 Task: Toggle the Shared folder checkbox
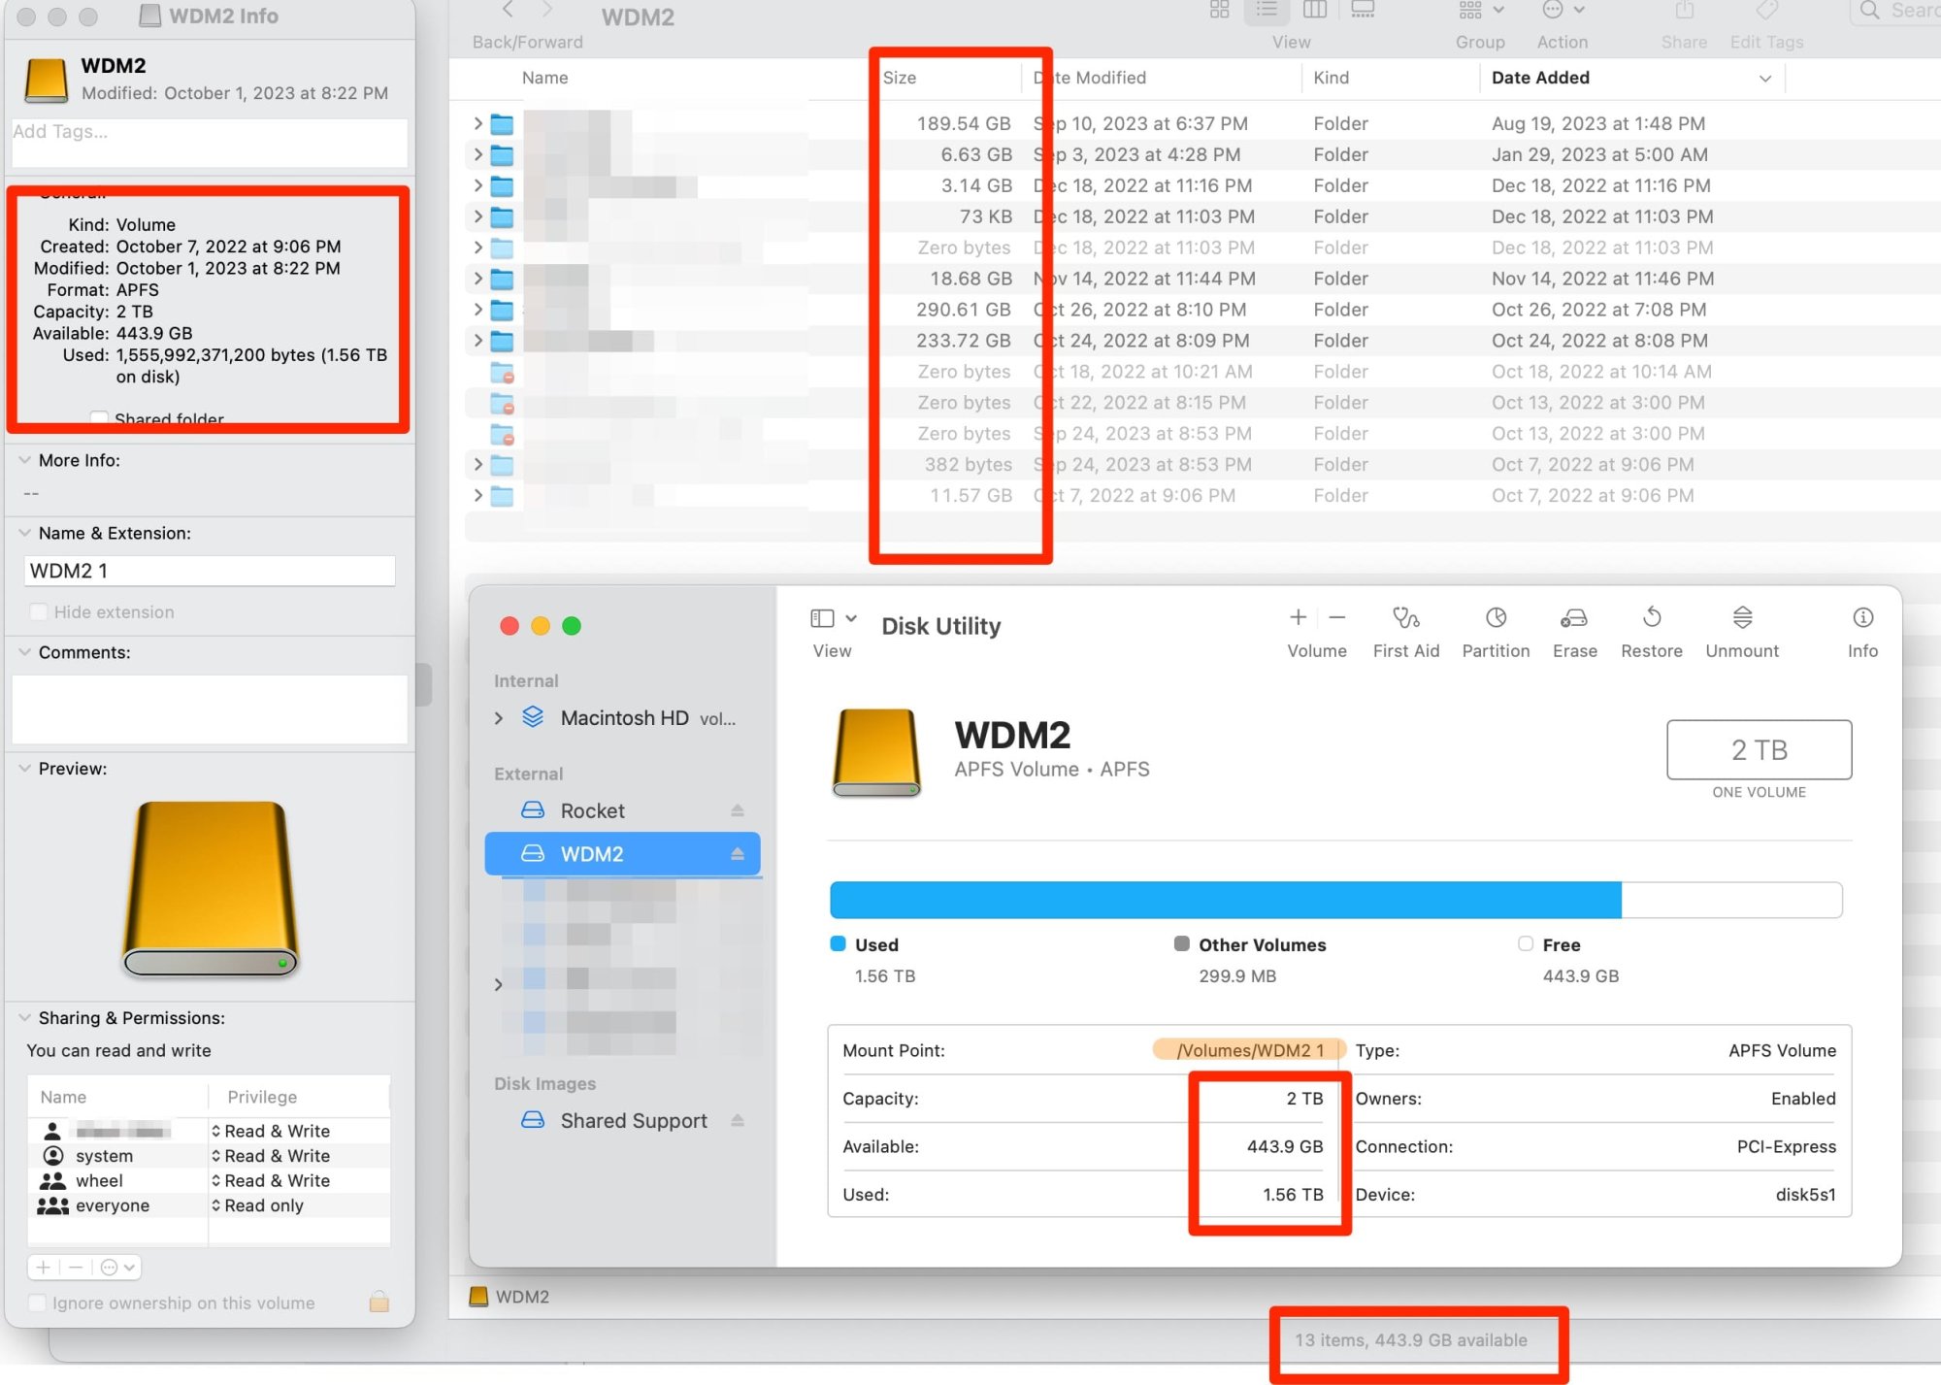click(99, 418)
